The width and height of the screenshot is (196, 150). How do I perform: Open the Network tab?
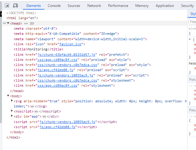pyautogui.click(x=94, y=6)
